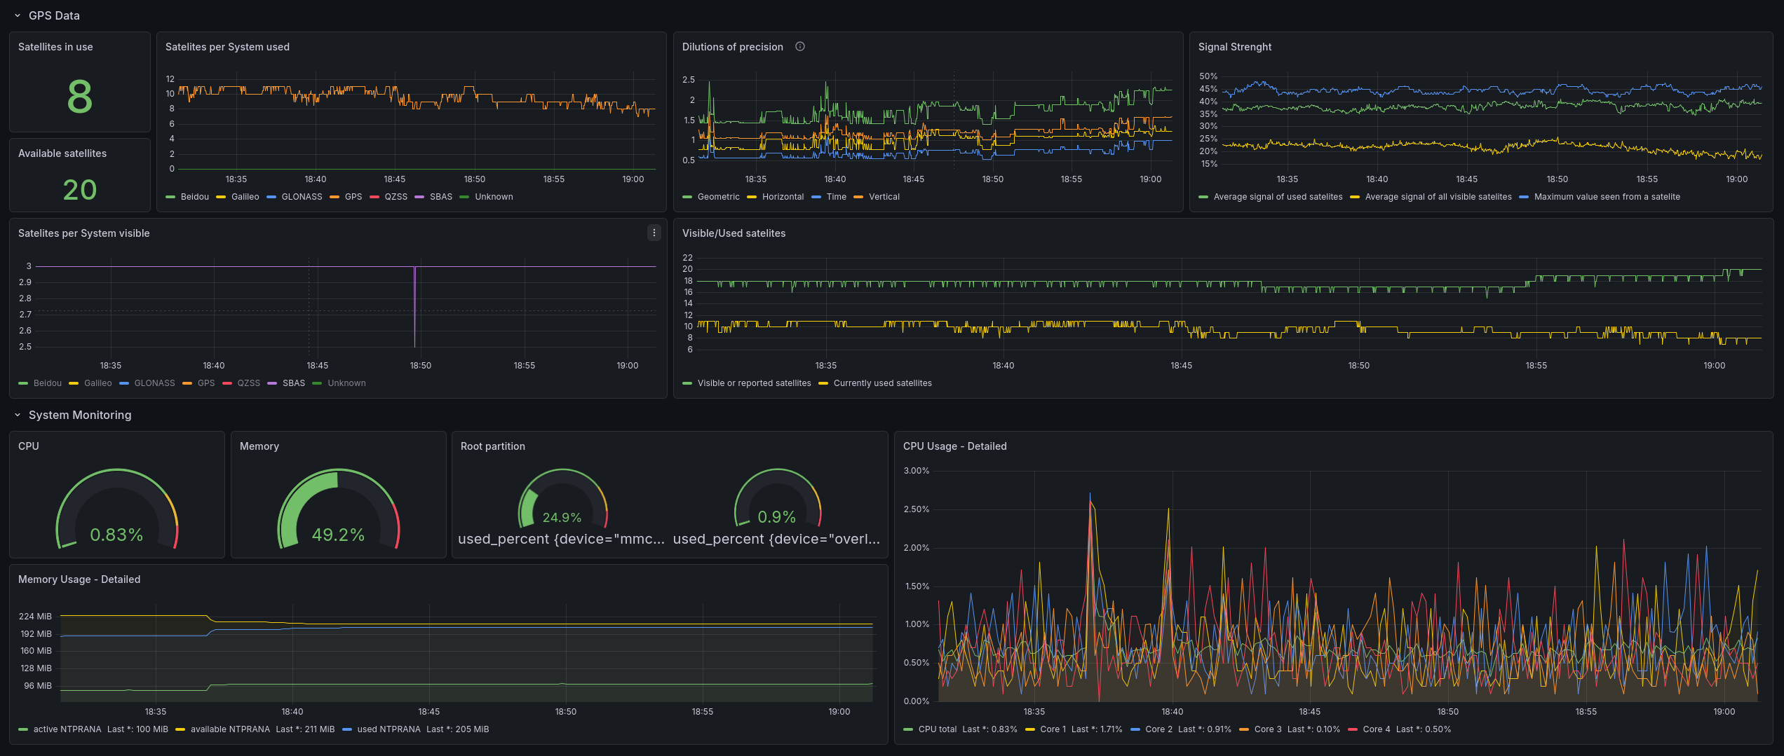Open the Available satellites panel title menu
Image resolution: width=1784 pixels, height=756 pixels.
click(x=62, y=153)
